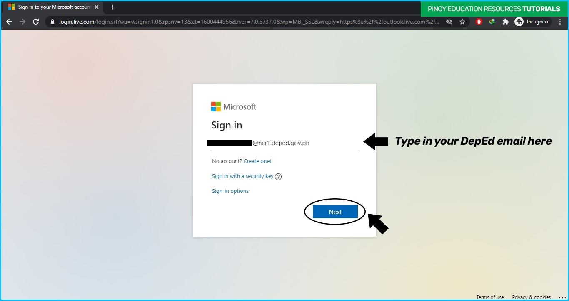Open the Extensions puzzle piece menu

point(506,22)
